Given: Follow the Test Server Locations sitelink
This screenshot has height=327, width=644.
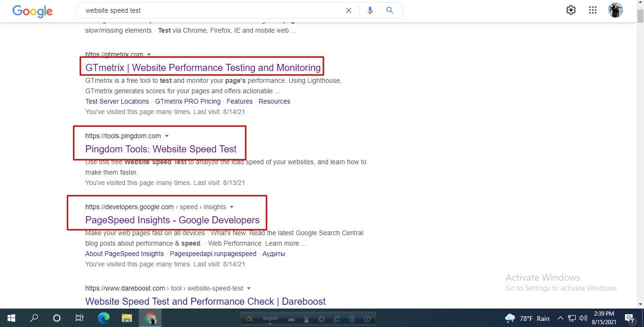Looking at the screenshot, I should 117,101.
